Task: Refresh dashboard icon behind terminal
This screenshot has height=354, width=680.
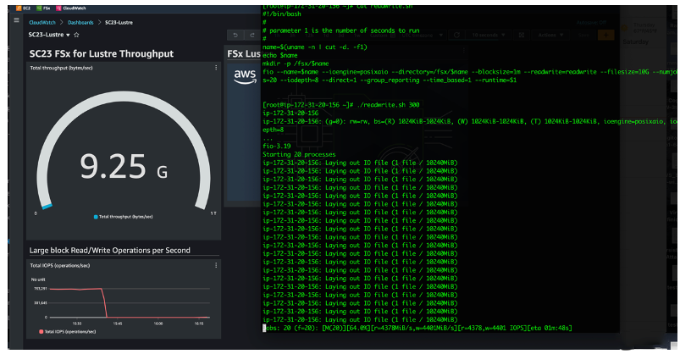Action: click(456, 35)
